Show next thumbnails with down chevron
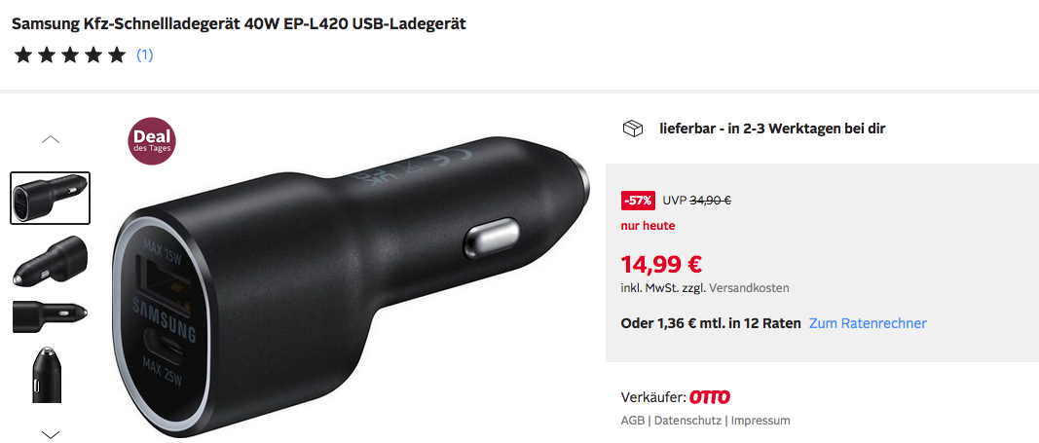The height and width of the screenshot is (443, 1039). pyautogui.click(x=51, y=434)
